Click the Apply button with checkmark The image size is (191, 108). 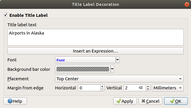coord(125,101)
